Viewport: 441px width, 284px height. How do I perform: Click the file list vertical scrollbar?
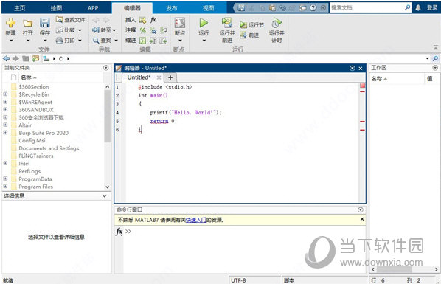[x=107, y=117]
